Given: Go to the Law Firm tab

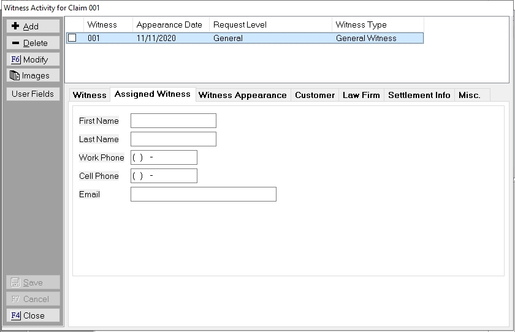Looking at the screenshot, I should pos(361,95).
